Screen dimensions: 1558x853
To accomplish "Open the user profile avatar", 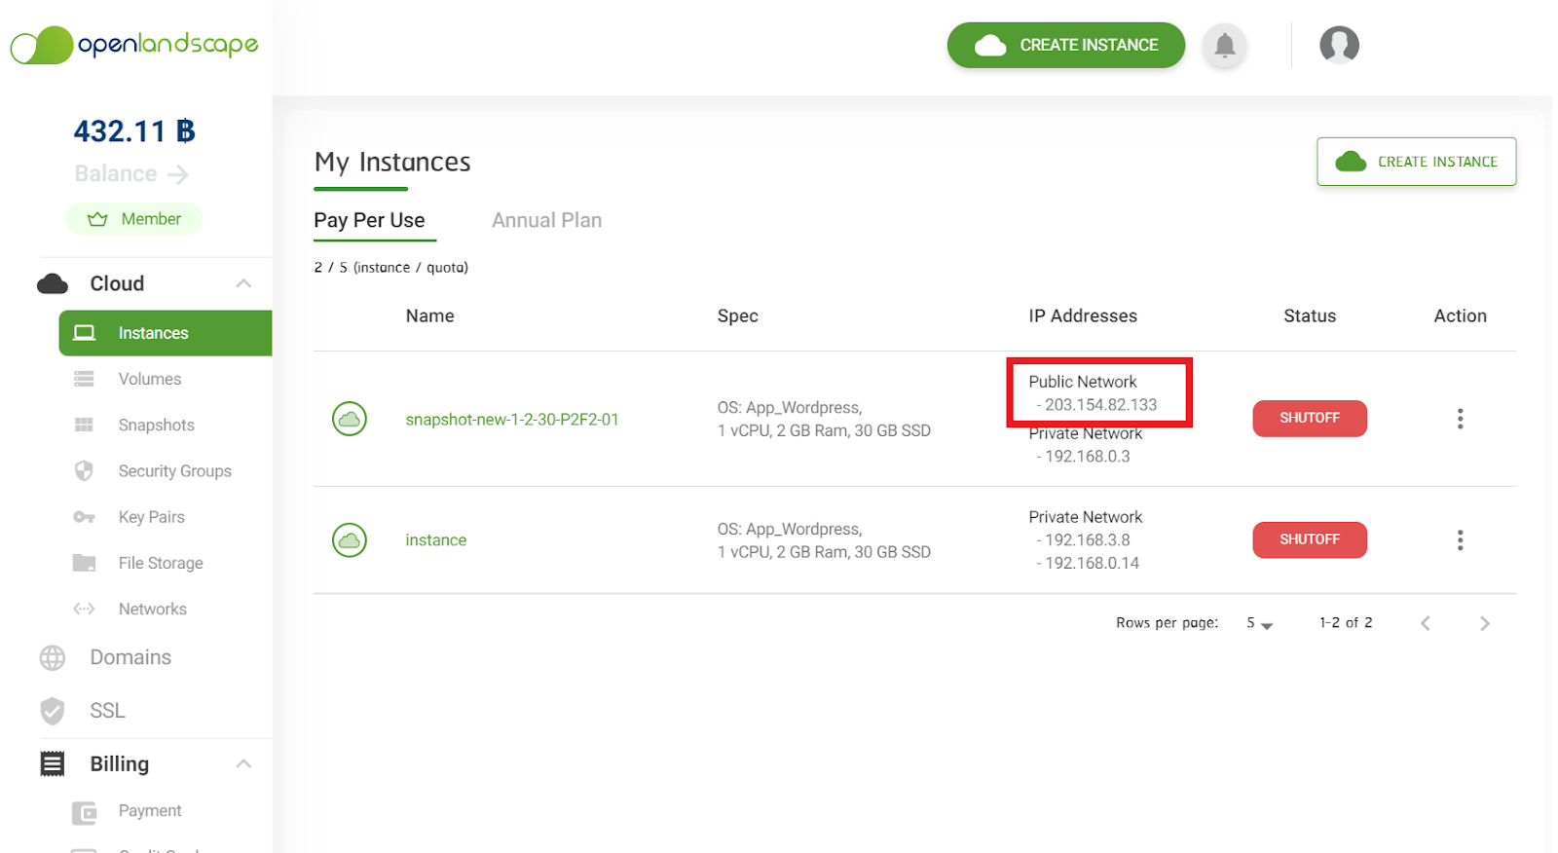I will [1339, 45].
